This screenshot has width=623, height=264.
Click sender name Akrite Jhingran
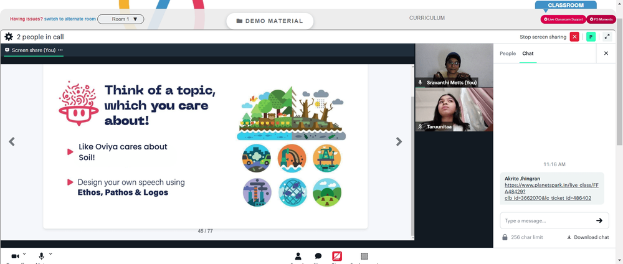pos(523,178)
